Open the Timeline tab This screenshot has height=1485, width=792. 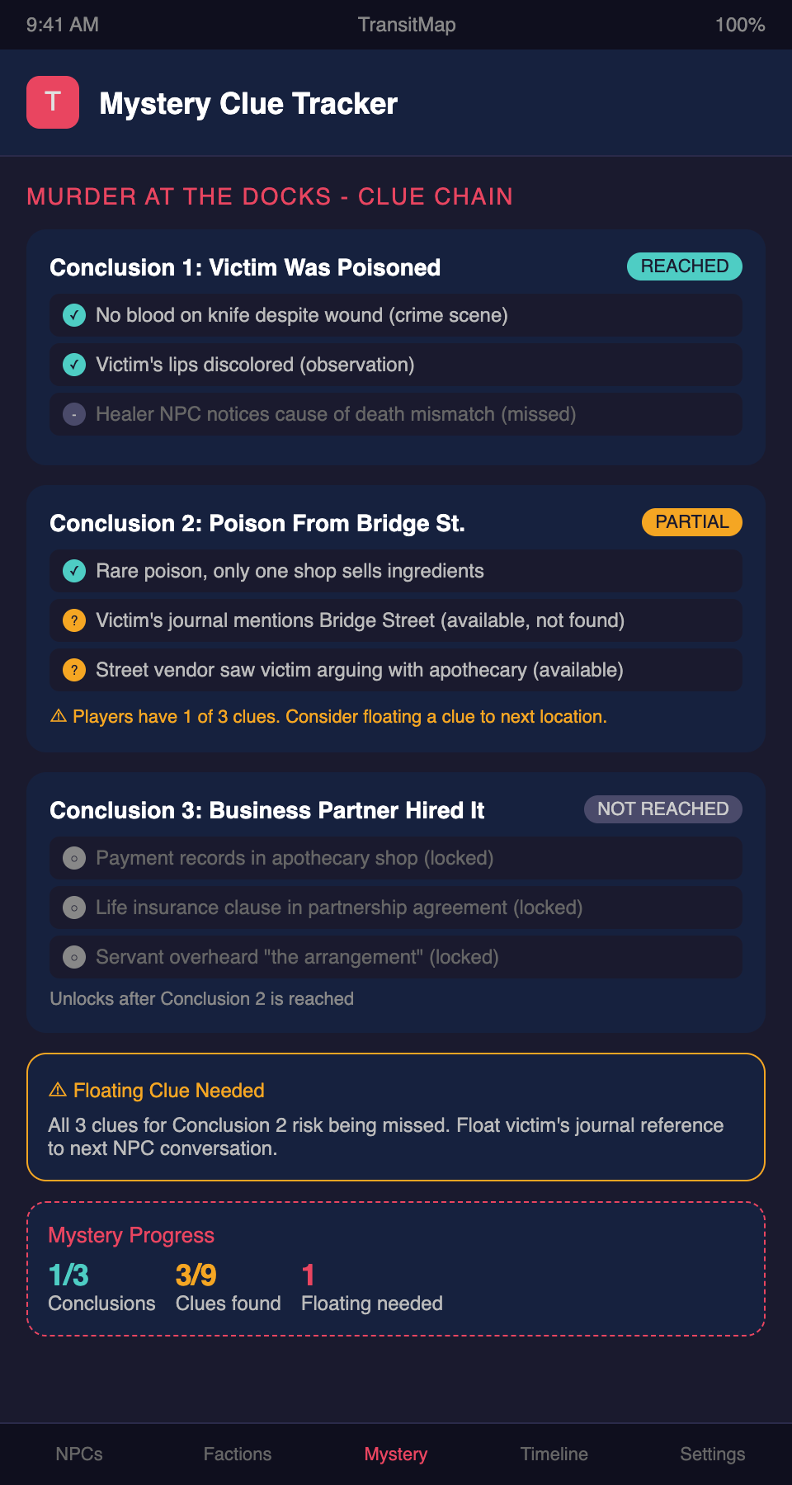[x=554, y=1454]
